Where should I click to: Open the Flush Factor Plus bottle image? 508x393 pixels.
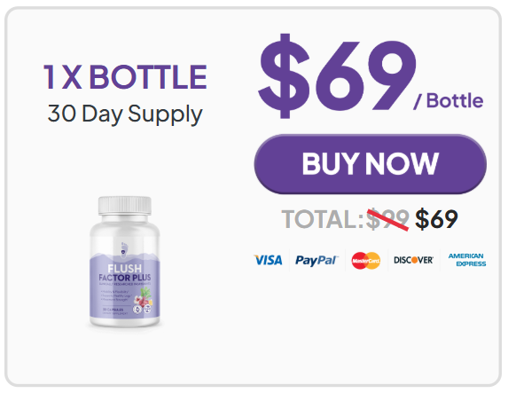(125, 262)
